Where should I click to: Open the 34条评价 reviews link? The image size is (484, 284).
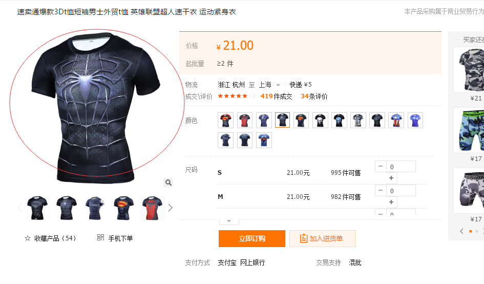[x=314, y=96]
